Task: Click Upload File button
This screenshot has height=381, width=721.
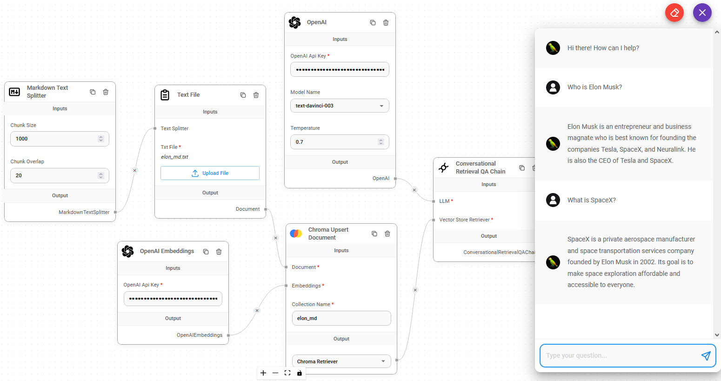Action: [210, 173]
